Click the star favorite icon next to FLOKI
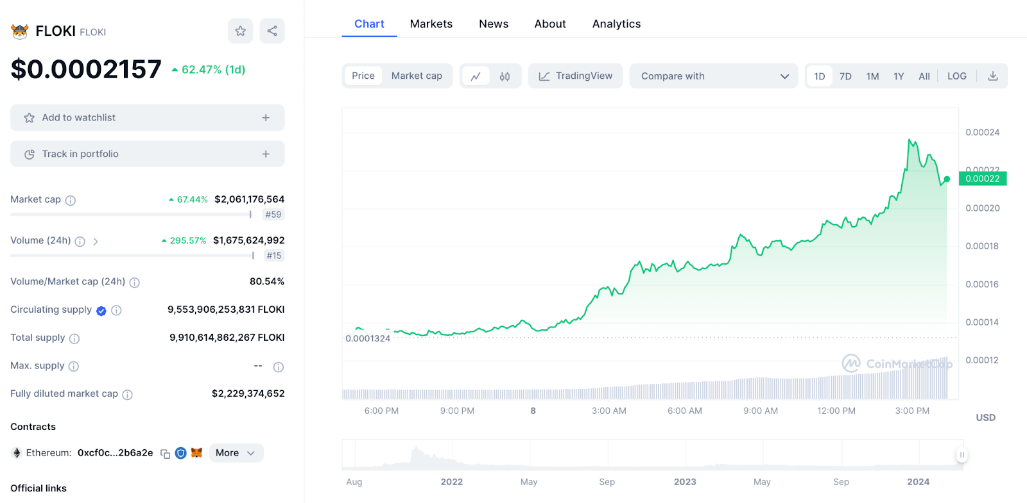The height and width of the screenshot is (503, 1027). pos(240,31)
